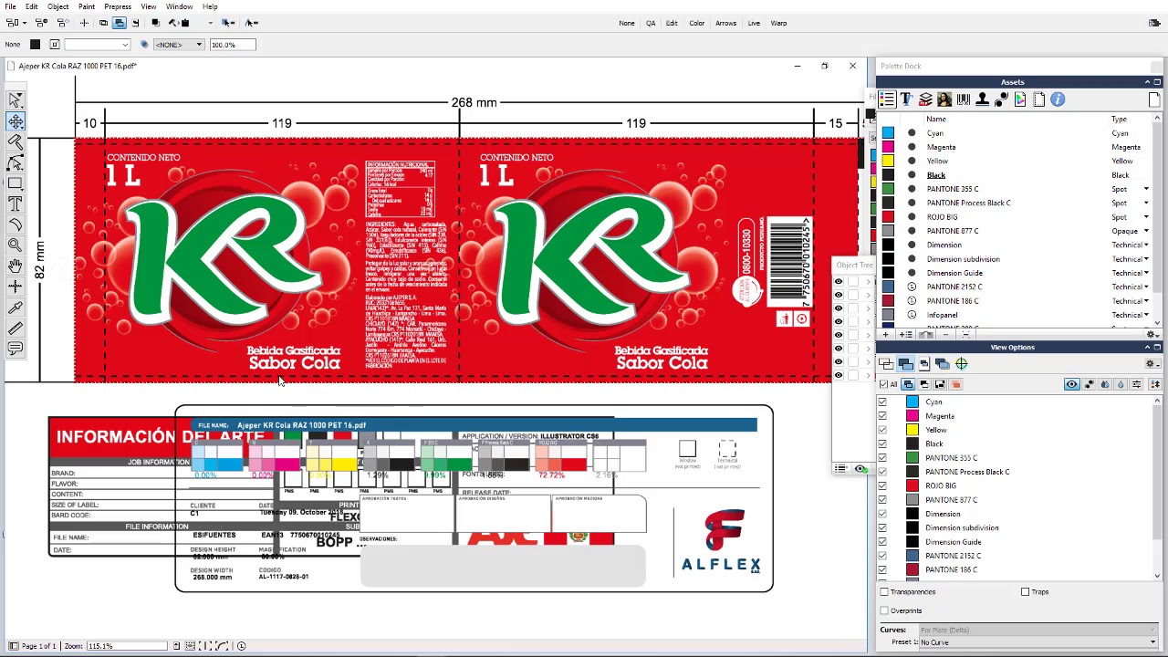This screenshot has width=1168, height=657.
Task: Switch to the QA workspace
Action: pyautogui.click(x=651, y=23)
